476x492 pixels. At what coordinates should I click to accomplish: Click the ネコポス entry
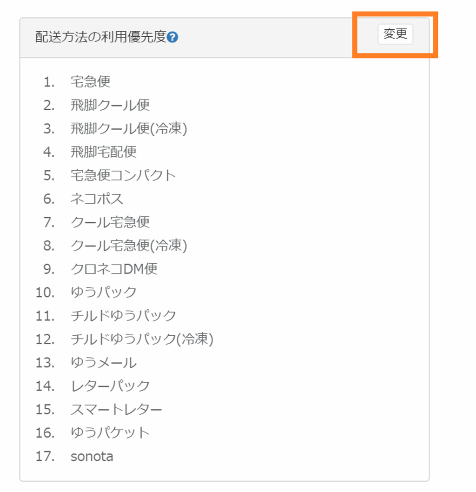tap(97, 199)
